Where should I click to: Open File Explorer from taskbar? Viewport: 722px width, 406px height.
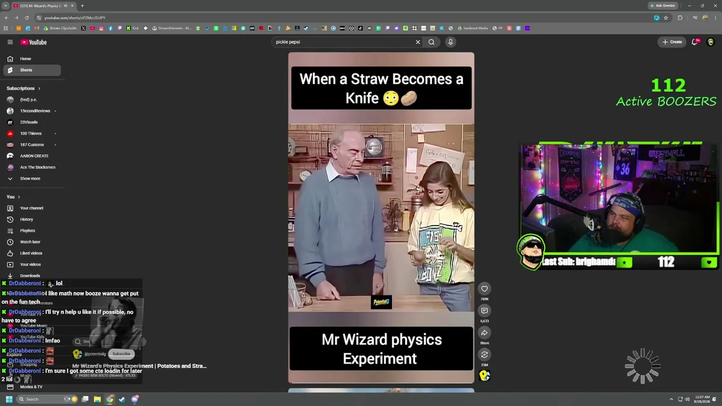click(98, 399)
